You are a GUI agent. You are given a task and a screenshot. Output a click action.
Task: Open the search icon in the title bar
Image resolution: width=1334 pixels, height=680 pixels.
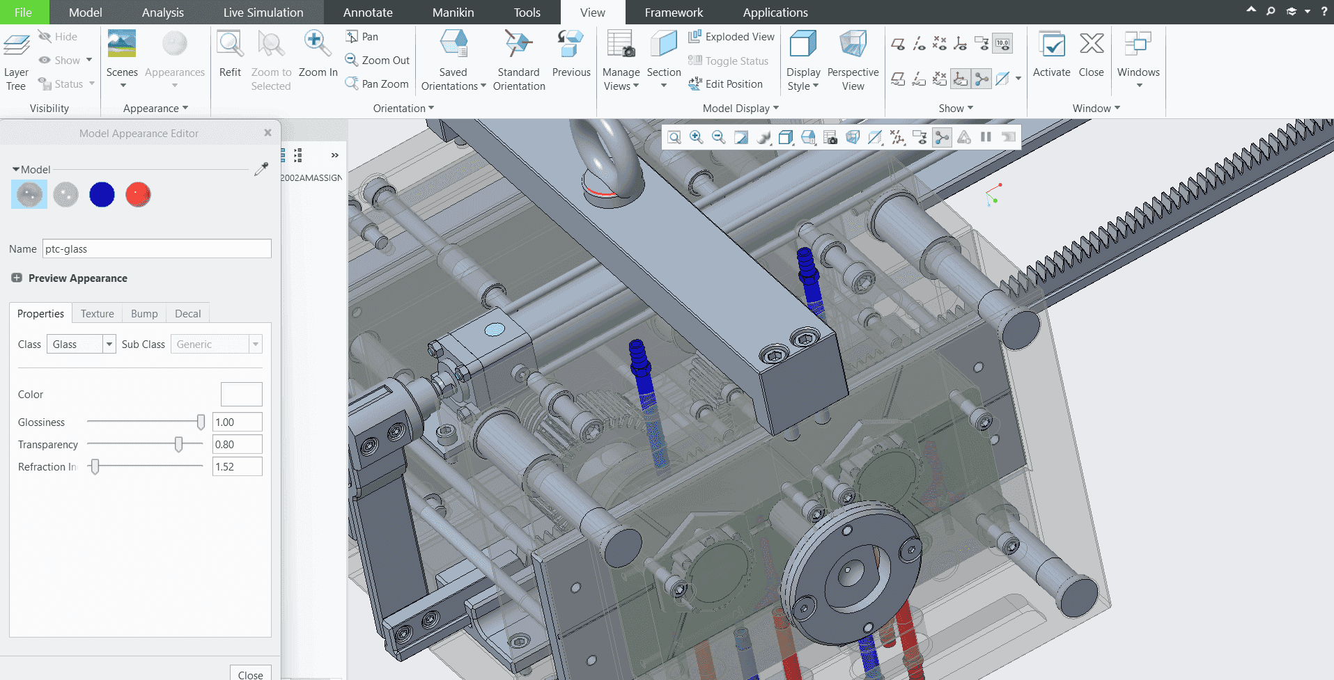coord(1271,11)
